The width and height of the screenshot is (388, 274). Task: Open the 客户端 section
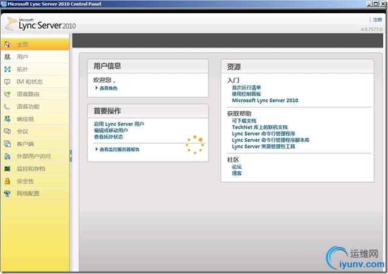click(x=35, y=144)
